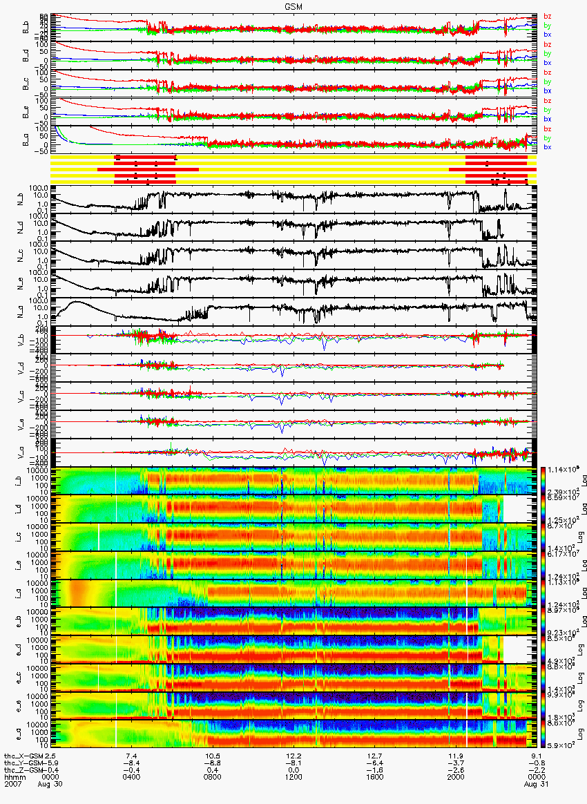The image size is (587, 804).
Task: Click the i_a spectrogram color bar
Action: click(x=542, y=594)
